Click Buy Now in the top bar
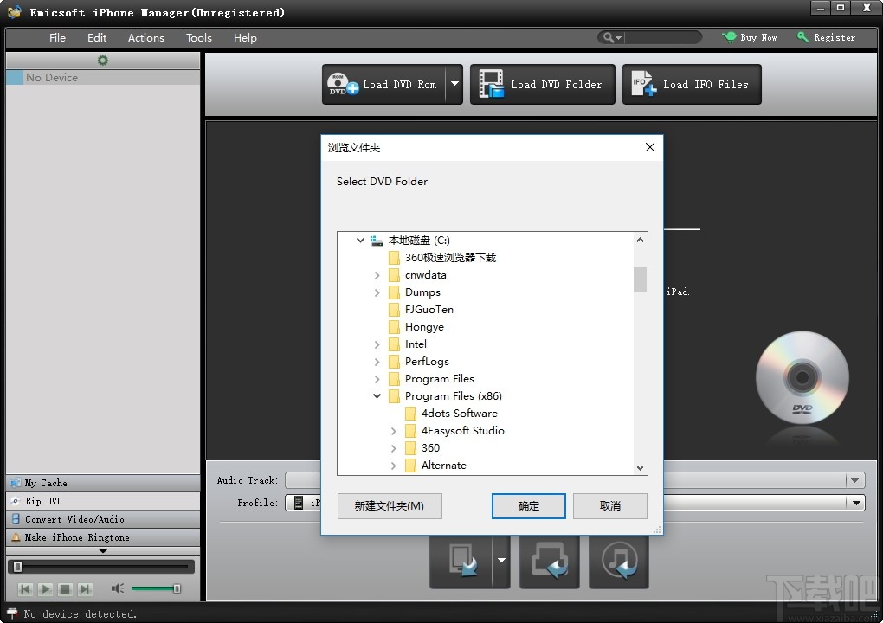 750,37
